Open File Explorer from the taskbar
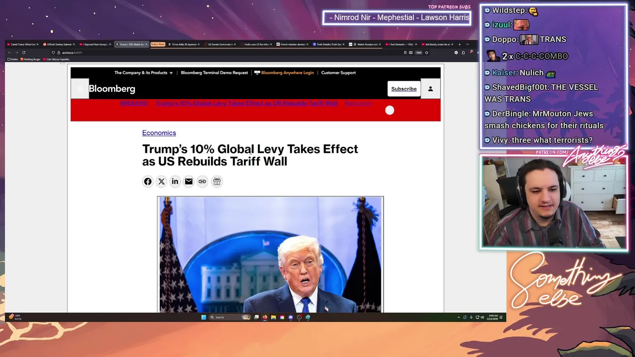Screen dimensions: 635x357 click(273, 317)
